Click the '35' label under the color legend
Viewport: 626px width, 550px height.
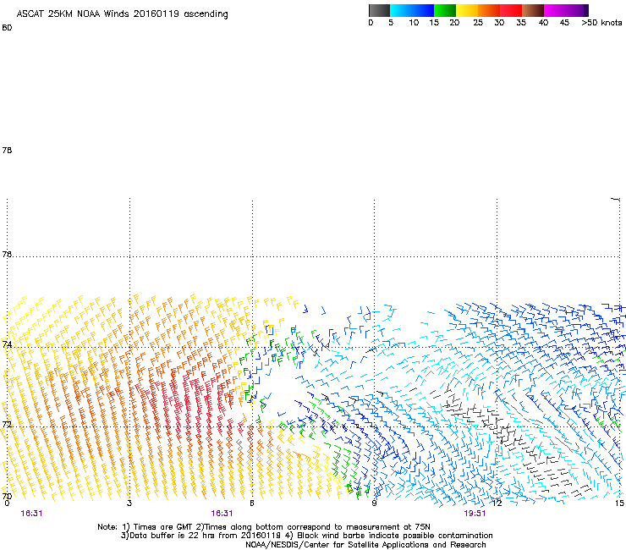pos(521,23)
